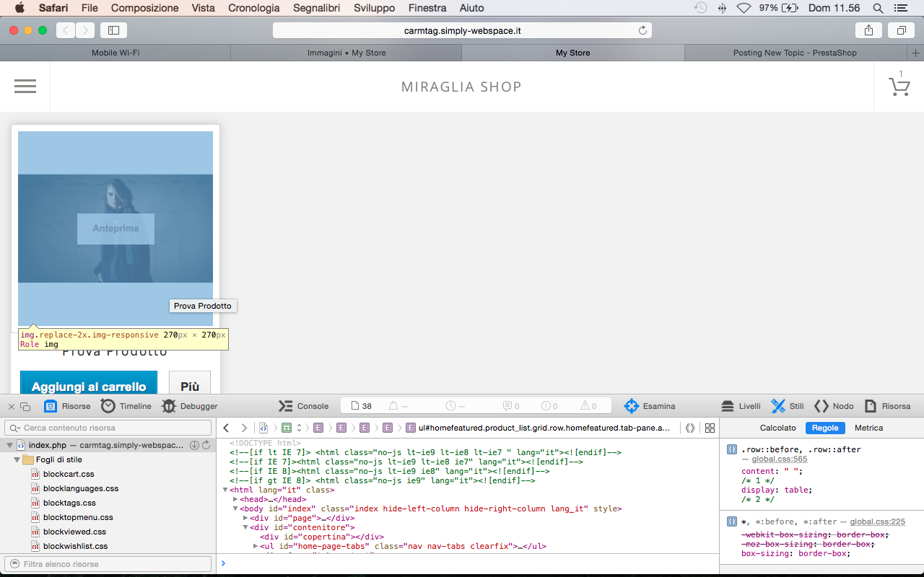Open the Nodo details sidebar
This screenshot has width=924, height=577.
click(x=834, y=406)
